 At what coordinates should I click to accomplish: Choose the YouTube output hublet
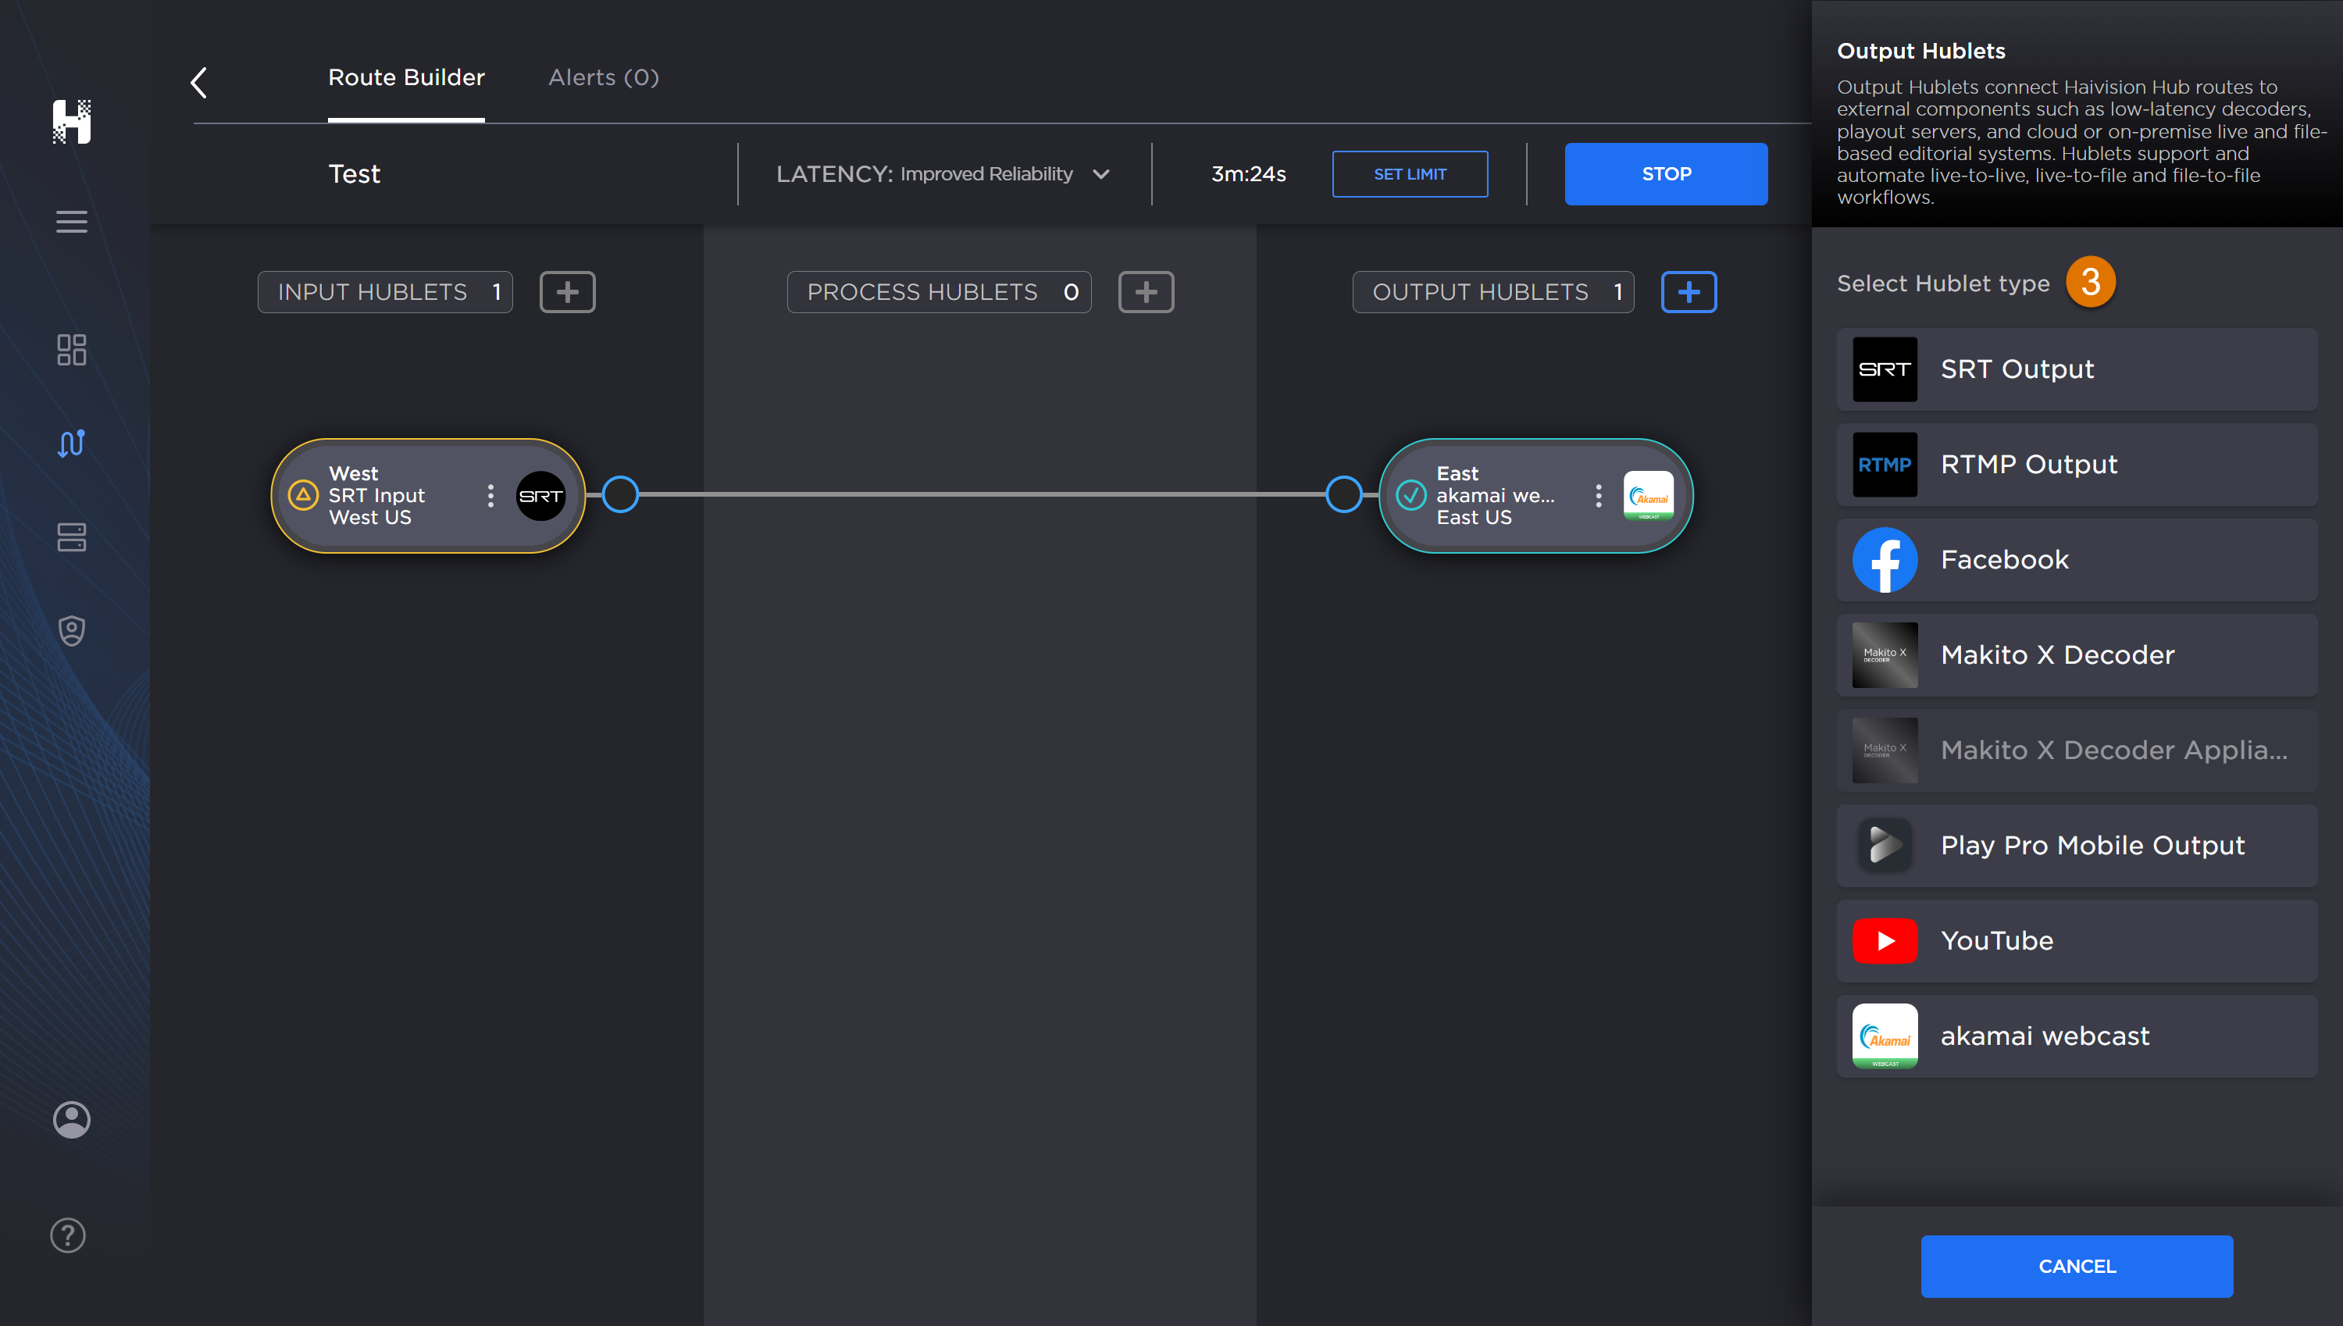coord(2076,940)
